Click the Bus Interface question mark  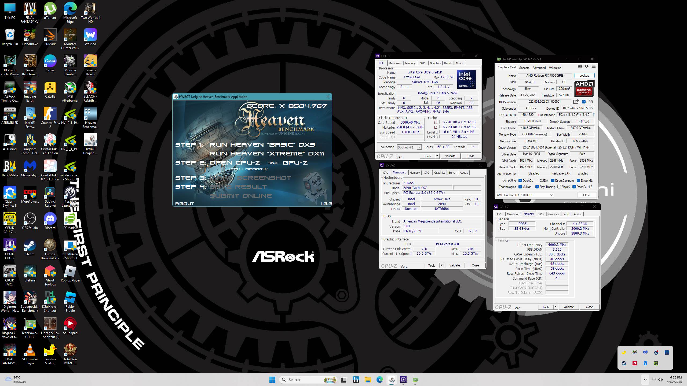click(x=593, y=115)
